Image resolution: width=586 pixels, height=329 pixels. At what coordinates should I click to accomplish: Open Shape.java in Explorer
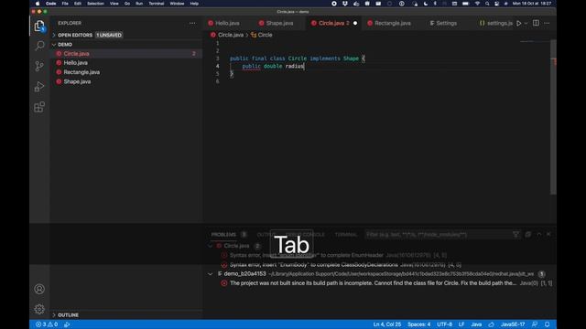(x=126, y=81)
